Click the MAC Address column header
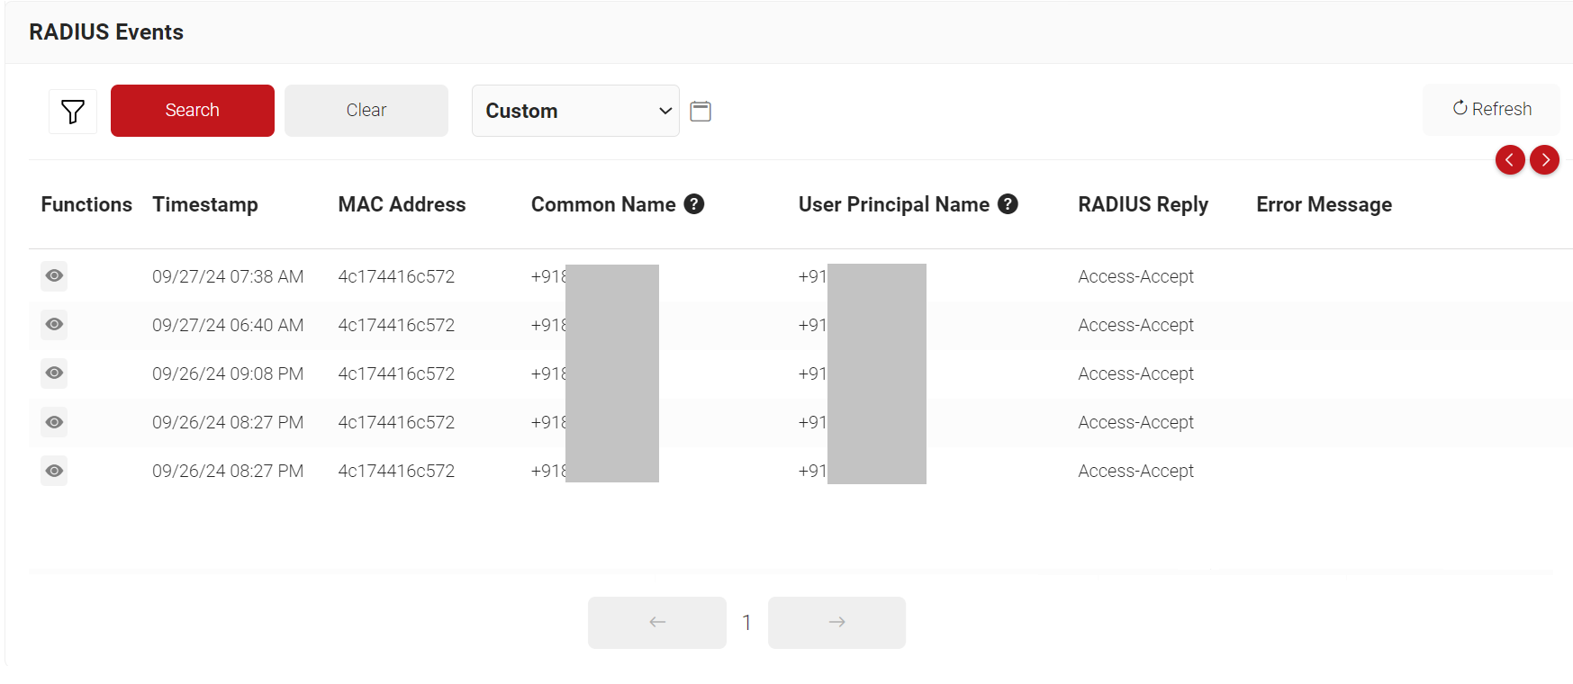 pyautogui.click(x=402, y=204)
